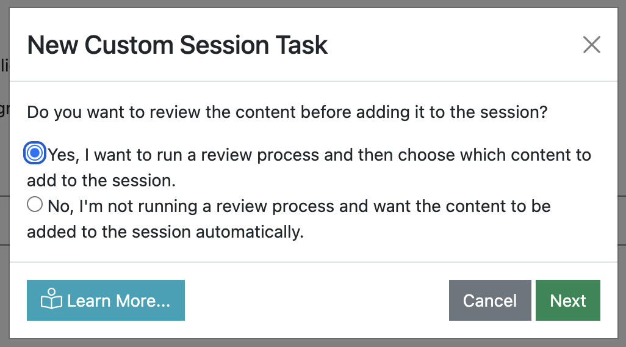
Task: Click the 'New Custom Session Task' title
Action: pyautogui.click(x=178, y=46)
